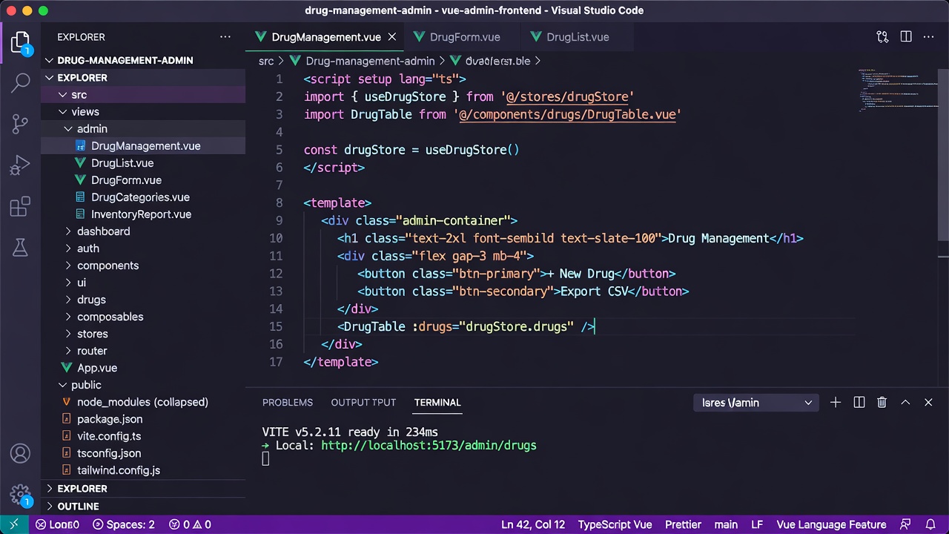949x534 pixels.
Task: Click the editor vertical scrollbar
Action: (944, 156)
